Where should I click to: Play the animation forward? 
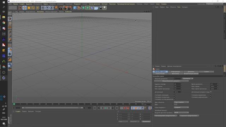click(x=106, y=108)
